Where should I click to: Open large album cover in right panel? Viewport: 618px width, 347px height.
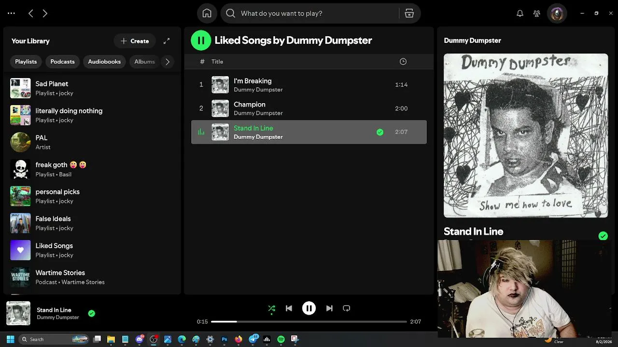(x=526, y=135)
